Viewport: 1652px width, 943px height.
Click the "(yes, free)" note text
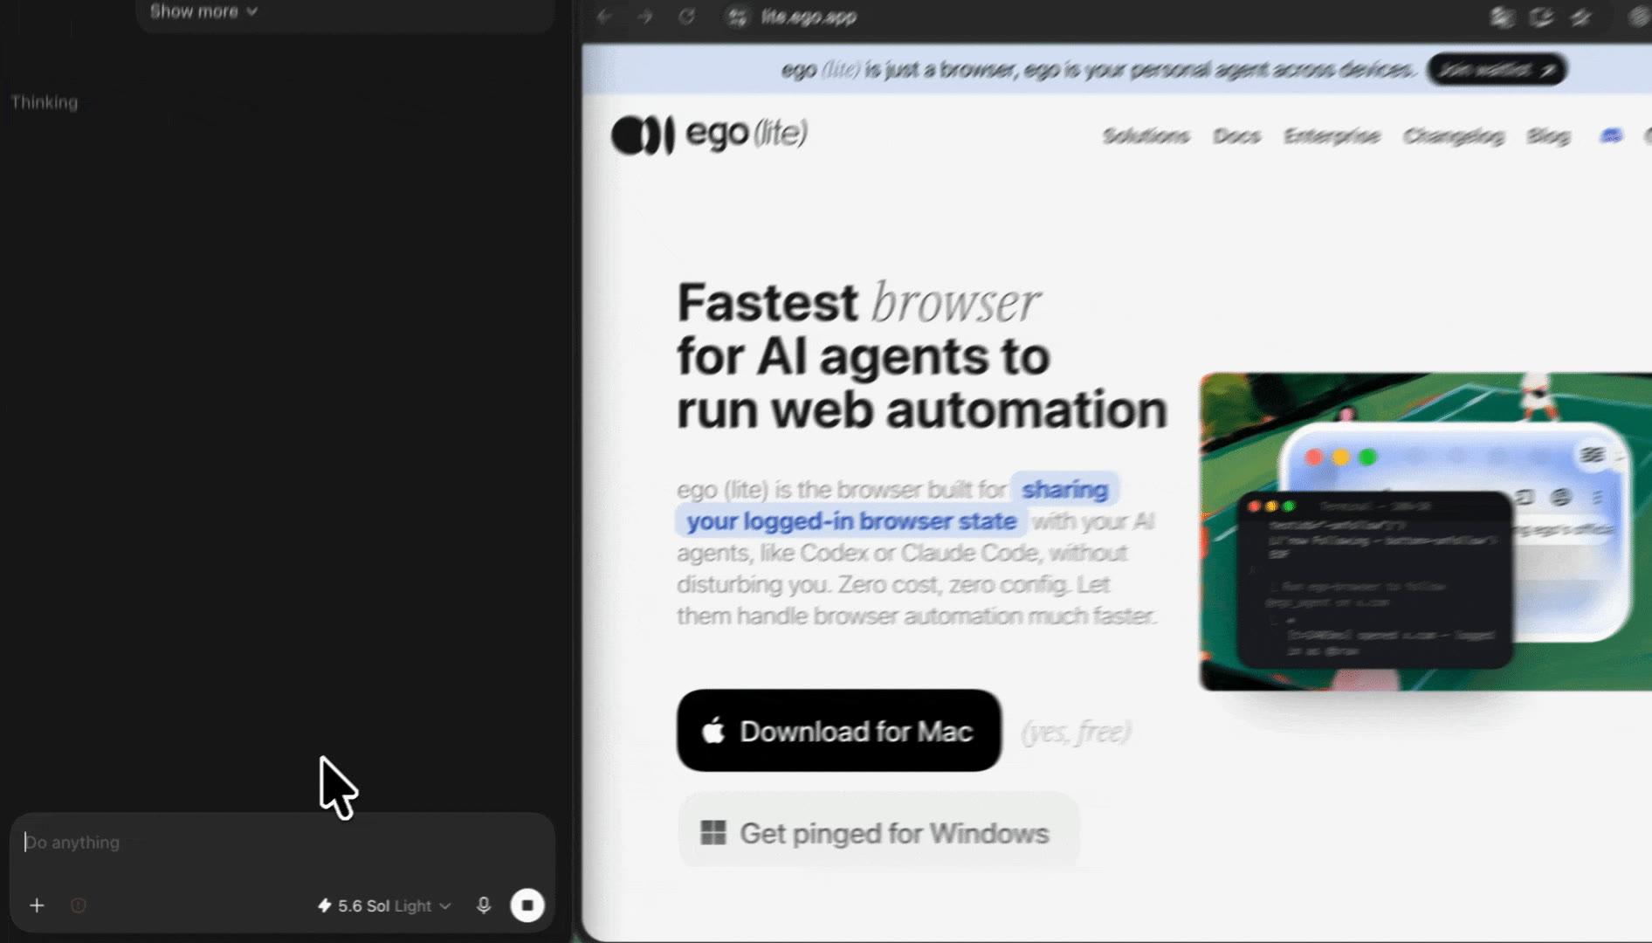(1076, 732)
